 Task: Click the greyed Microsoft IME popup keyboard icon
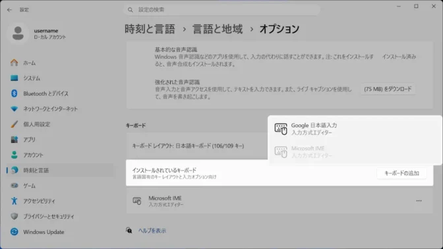[281, 152]
